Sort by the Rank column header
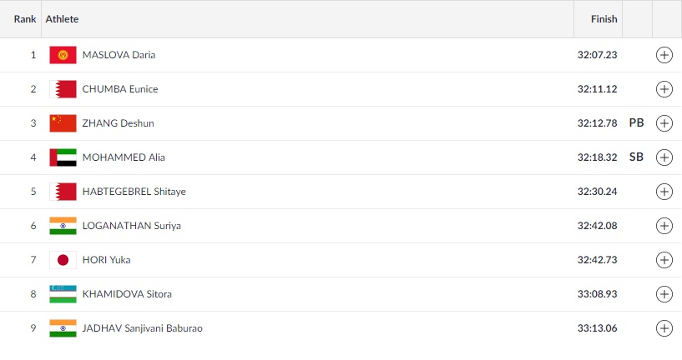 pos(25,18)
